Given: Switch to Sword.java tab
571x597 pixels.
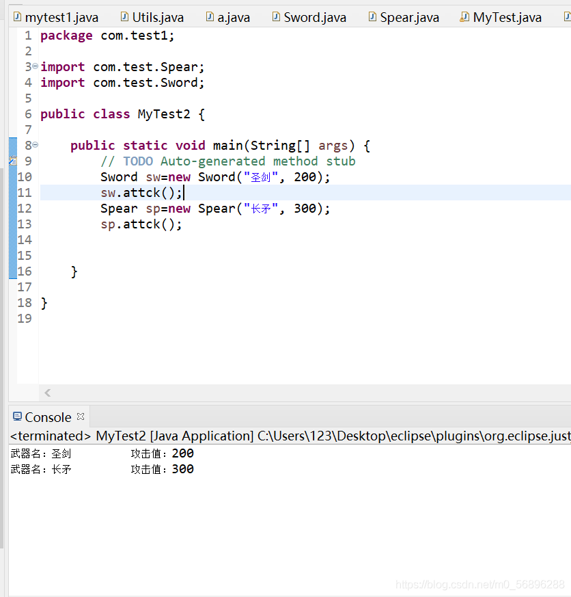Looking at the screenshot, I should pos(309,17).
